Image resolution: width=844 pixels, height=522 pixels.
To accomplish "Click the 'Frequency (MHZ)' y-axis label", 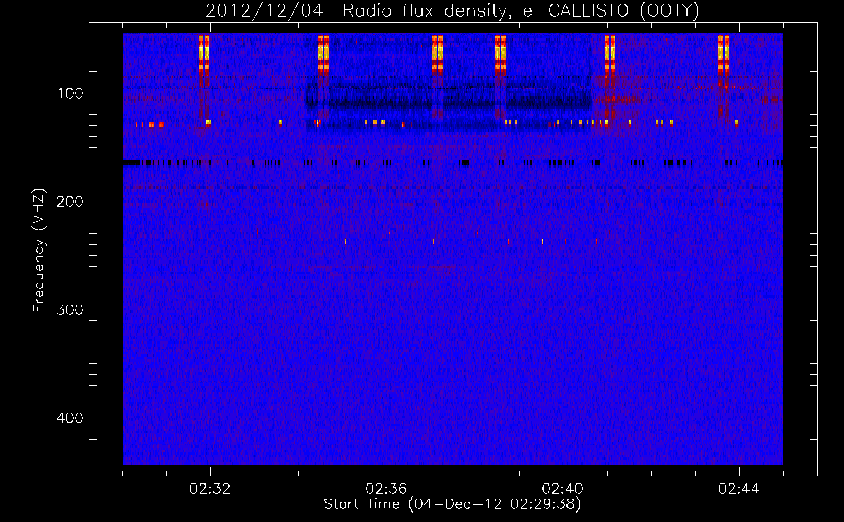I will pos(39,250).
